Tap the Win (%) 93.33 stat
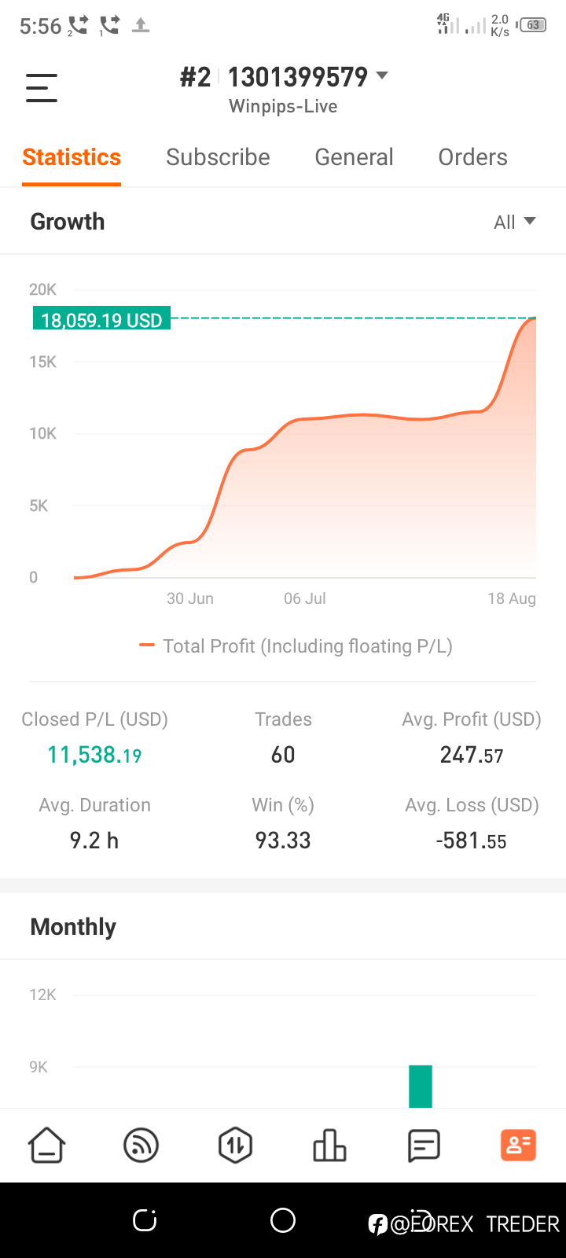566x1258 pixels. point(283,841)
